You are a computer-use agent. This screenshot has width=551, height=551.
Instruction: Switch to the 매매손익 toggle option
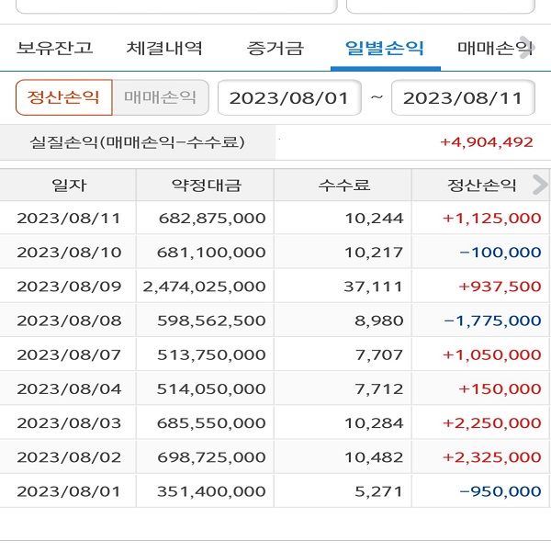point(160,97)
